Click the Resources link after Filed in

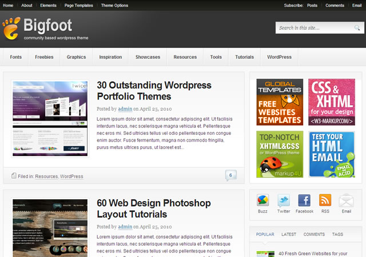46,176
